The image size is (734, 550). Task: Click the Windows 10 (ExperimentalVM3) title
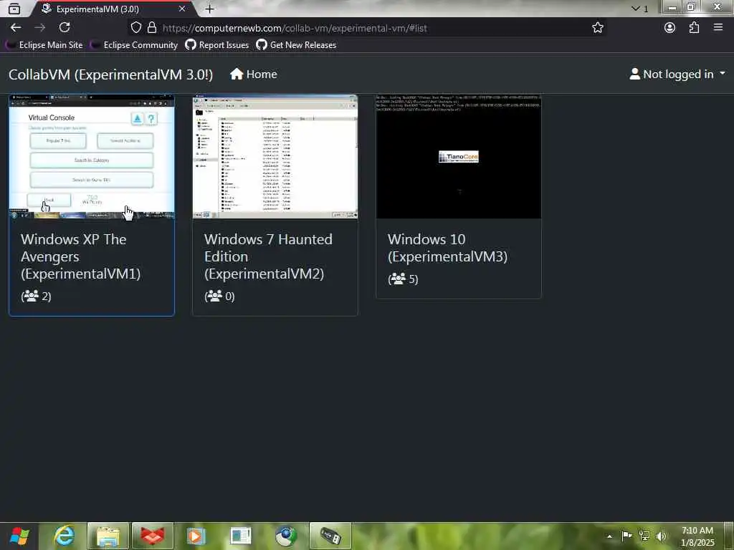[447, 248]
